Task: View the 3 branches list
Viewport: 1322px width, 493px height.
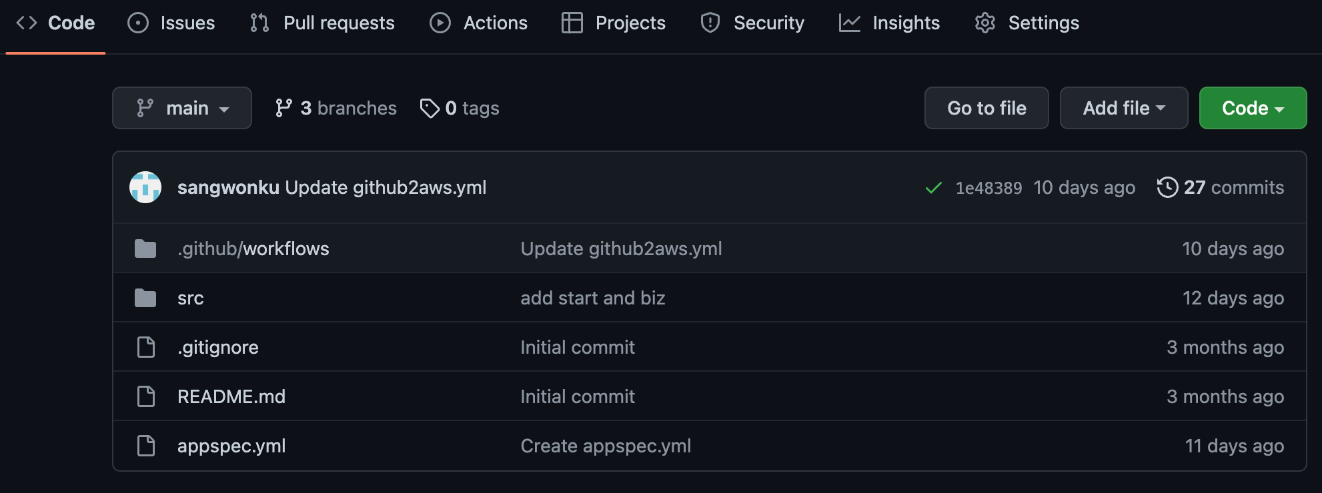Action: 336,107
